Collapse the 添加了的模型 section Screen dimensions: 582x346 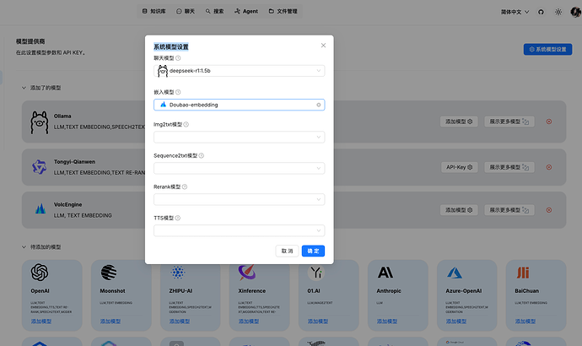click(x=24, y=88)
